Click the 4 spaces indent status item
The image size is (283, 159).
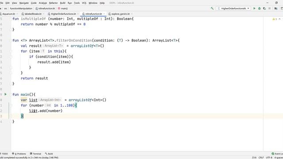coord(279,158)
